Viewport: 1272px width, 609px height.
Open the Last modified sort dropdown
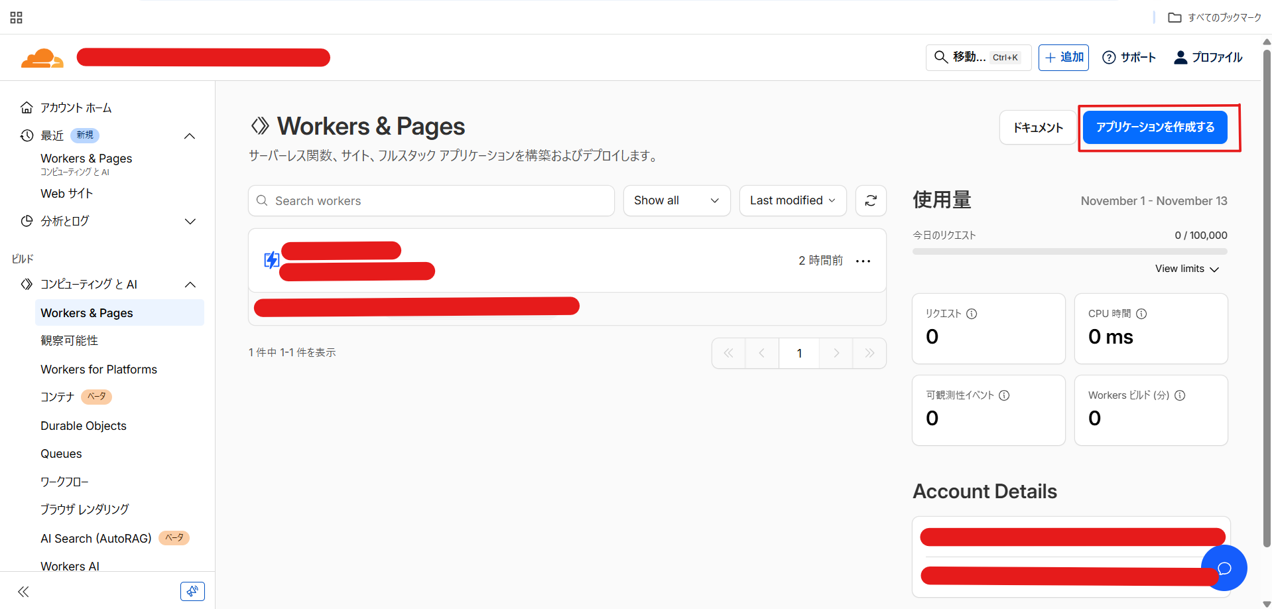tap(793, 200)
